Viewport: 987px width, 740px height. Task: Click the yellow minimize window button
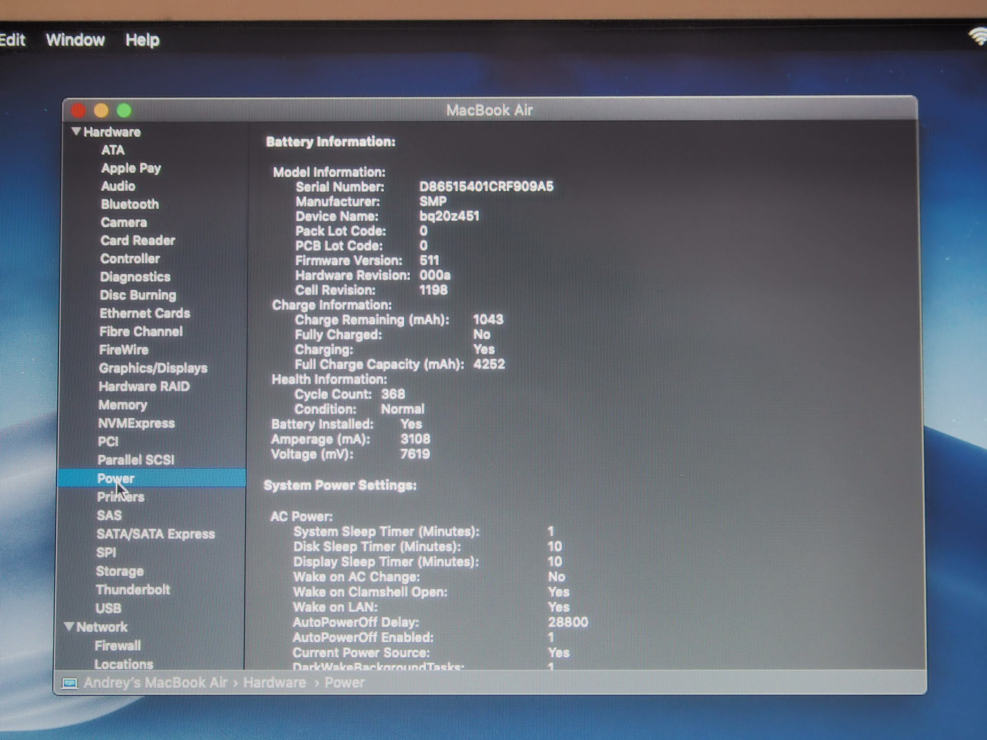pos(101,111)
